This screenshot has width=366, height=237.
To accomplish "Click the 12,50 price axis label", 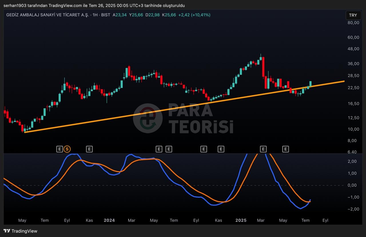I will tap(353, 118).
